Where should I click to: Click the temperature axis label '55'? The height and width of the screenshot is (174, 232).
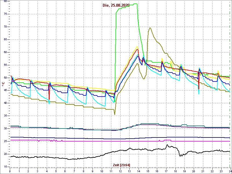point(5,65)
